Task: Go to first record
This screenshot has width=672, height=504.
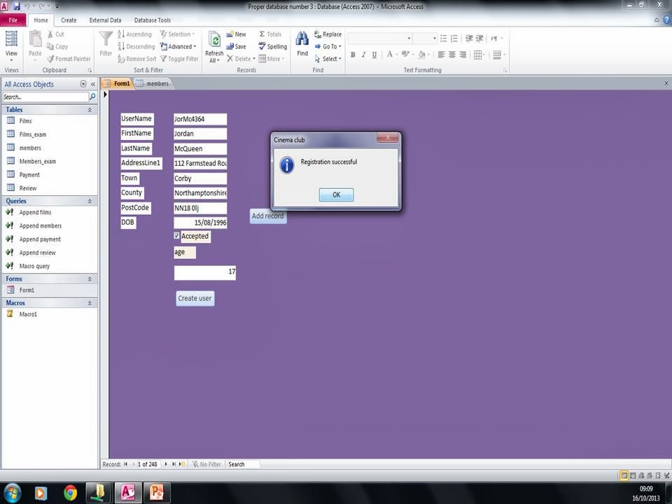Action: (125, 464)
